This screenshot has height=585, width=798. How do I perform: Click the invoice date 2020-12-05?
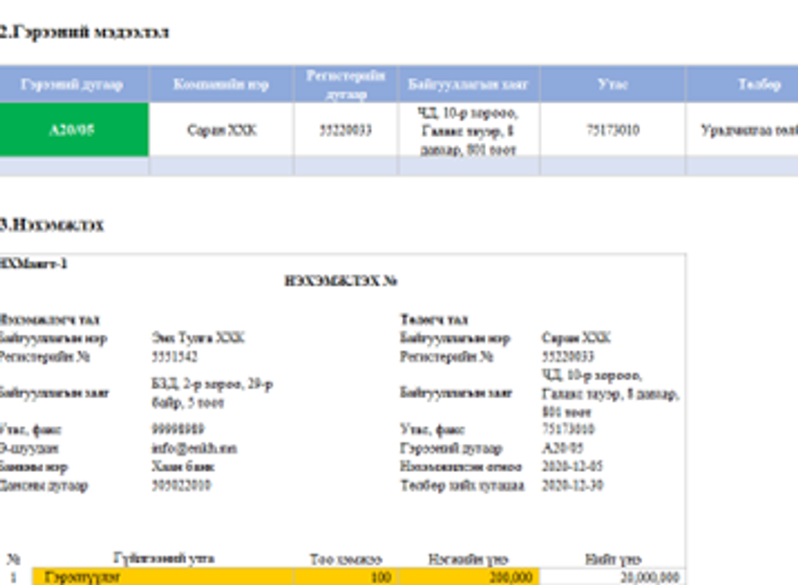tap(572, 466)
